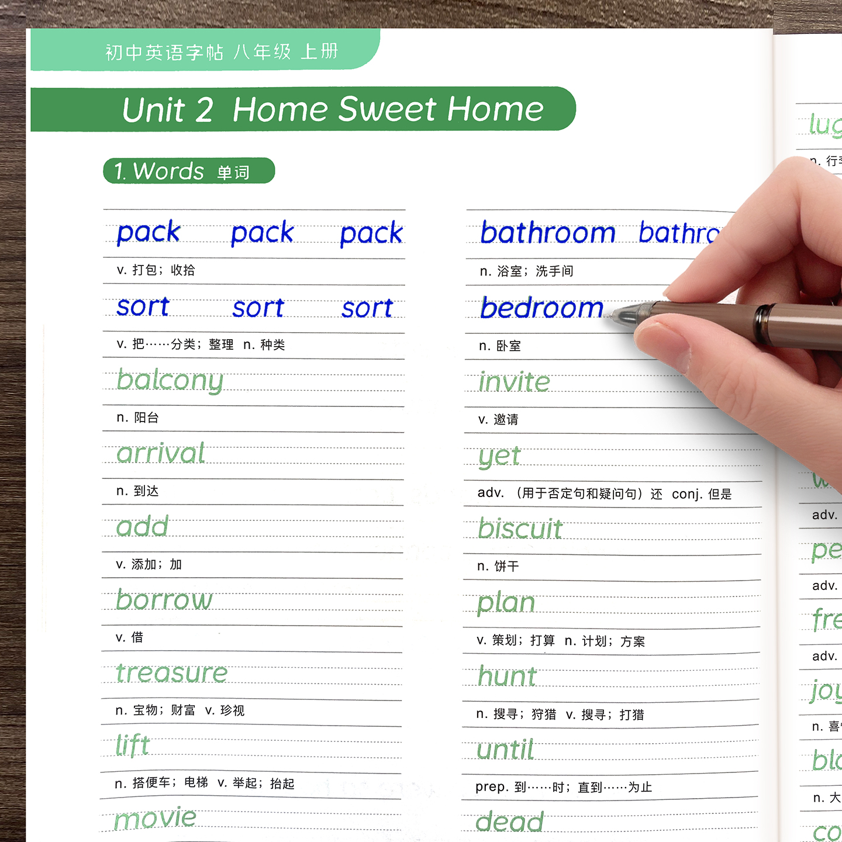Select the green tracing word "arrival"

(x=161, y=454)
